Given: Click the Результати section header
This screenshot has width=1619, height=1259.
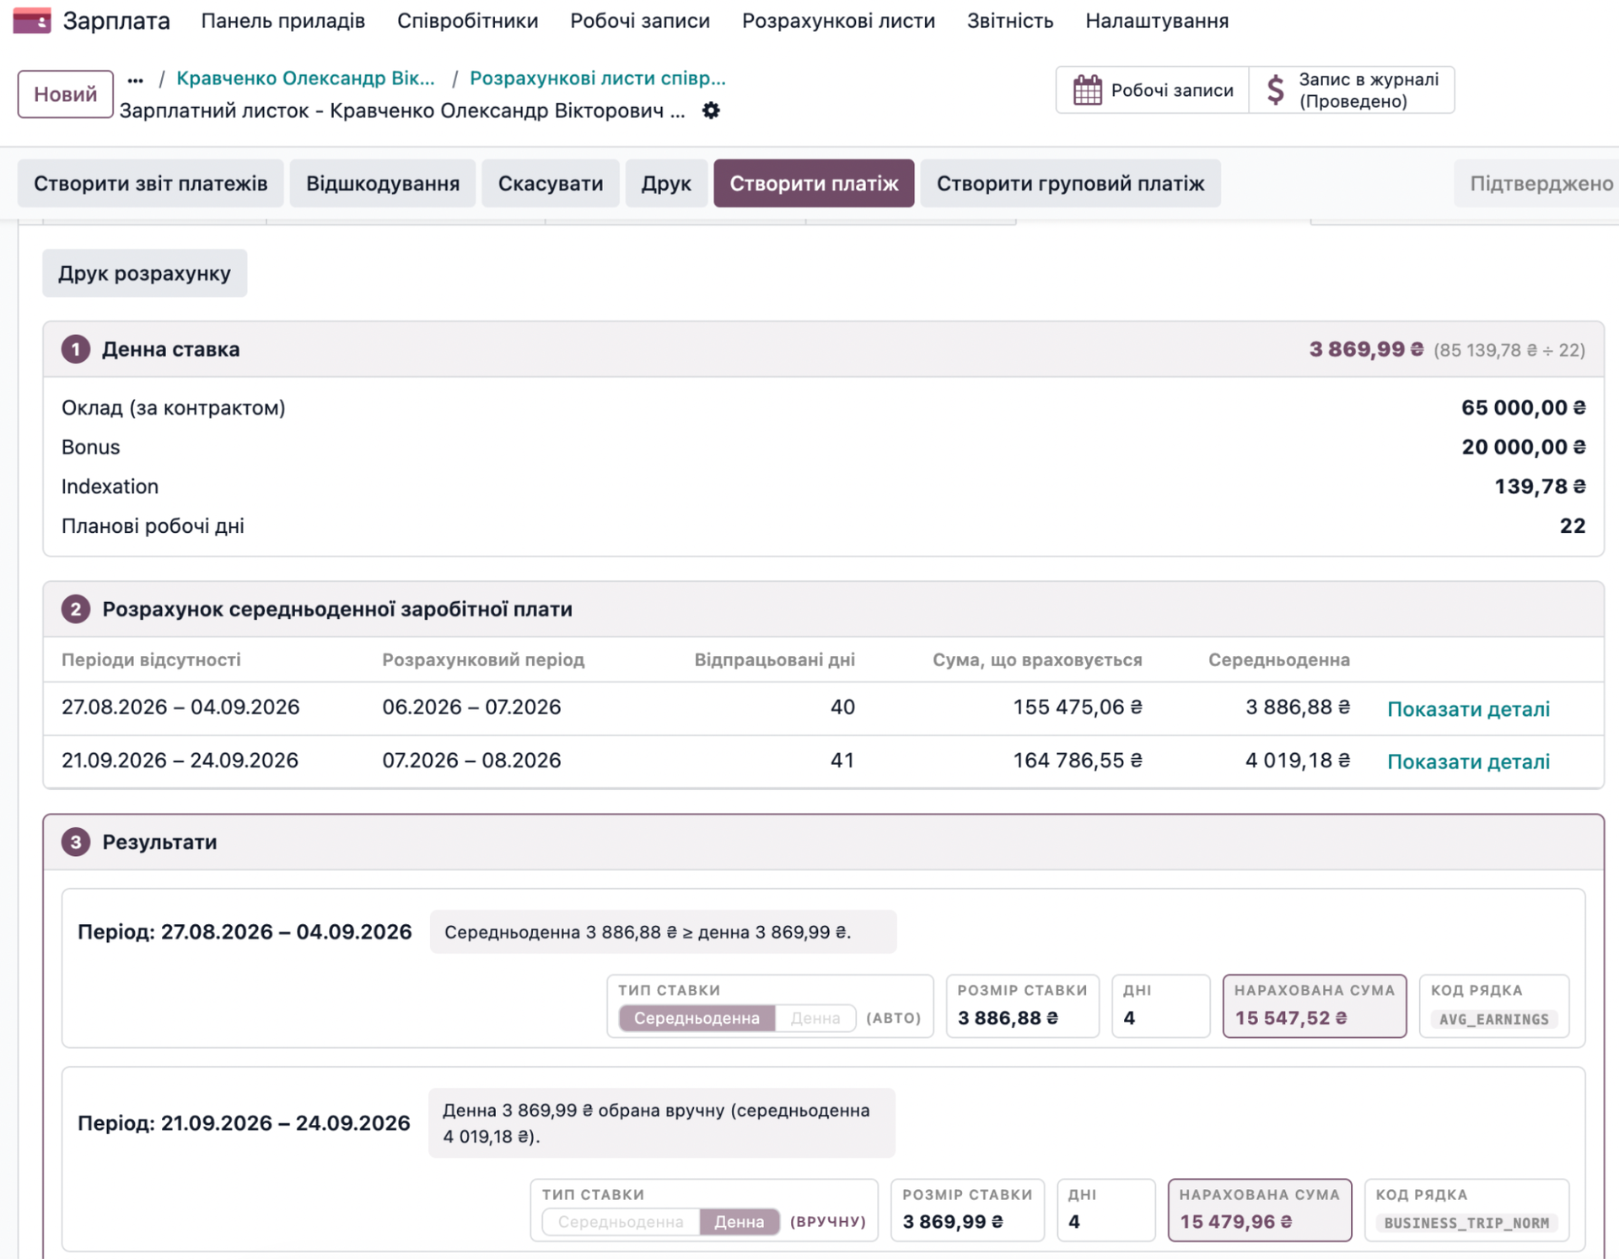Looking at the screenshot, I should [x=823, y=842].
